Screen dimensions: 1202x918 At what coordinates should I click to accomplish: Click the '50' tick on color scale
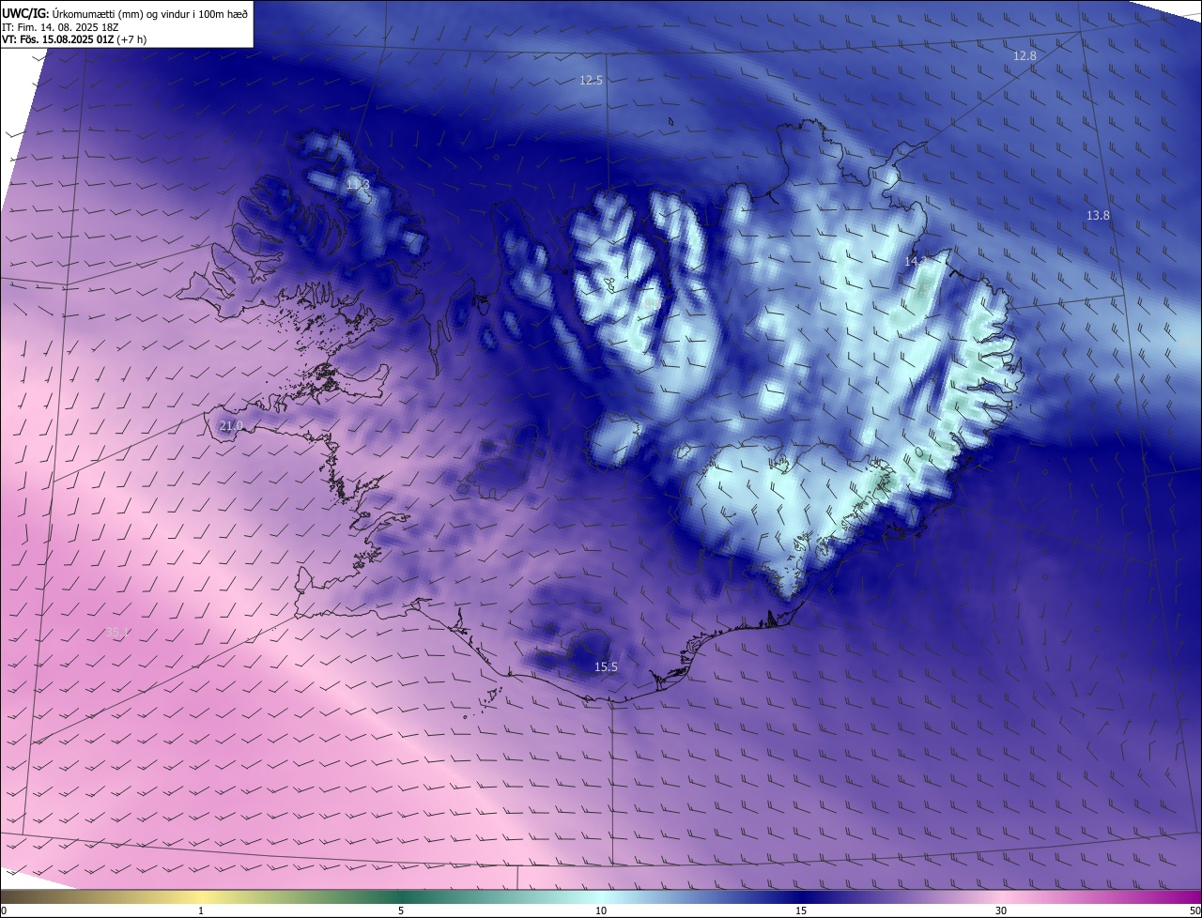click(1194, 910)
